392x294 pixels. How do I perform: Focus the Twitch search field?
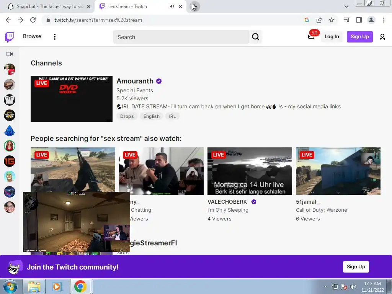(181, 37)
